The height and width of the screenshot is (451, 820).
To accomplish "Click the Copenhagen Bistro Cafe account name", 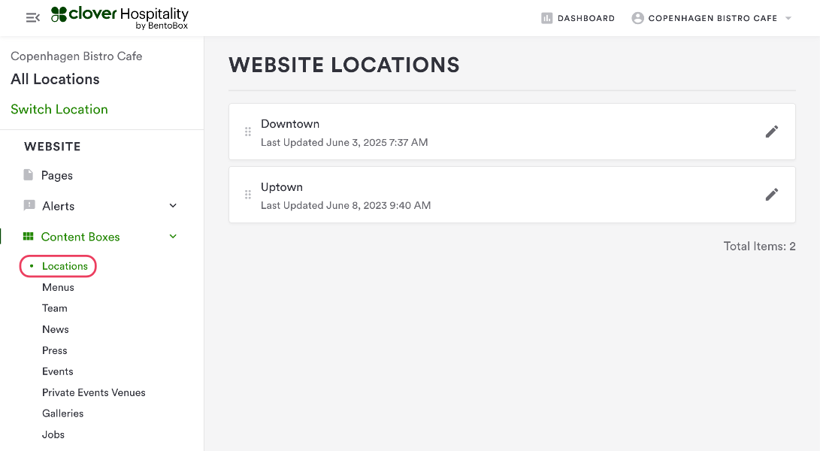I will 713,18.
